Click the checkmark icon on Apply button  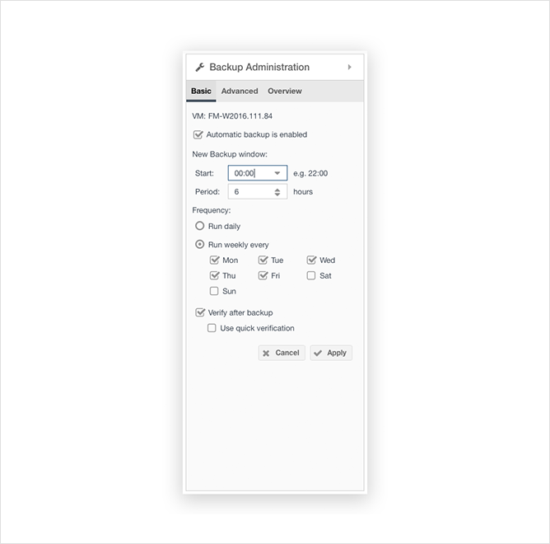pos(318,354)
